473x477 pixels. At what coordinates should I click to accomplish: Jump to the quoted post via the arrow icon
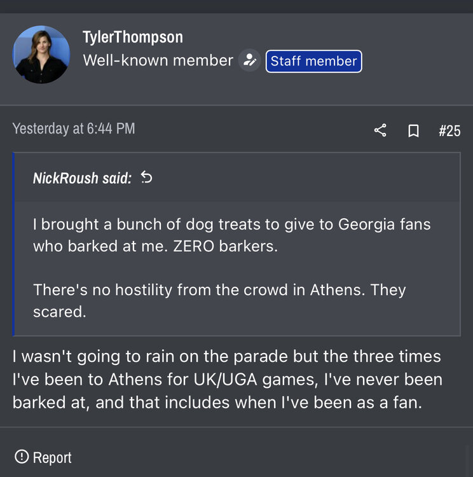coord(146,177)
